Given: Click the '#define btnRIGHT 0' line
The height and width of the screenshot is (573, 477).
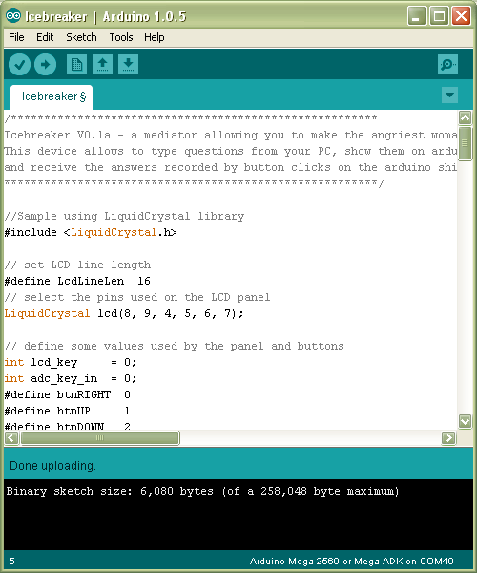Looking at the screenshot, I should (x=68, y=394).
